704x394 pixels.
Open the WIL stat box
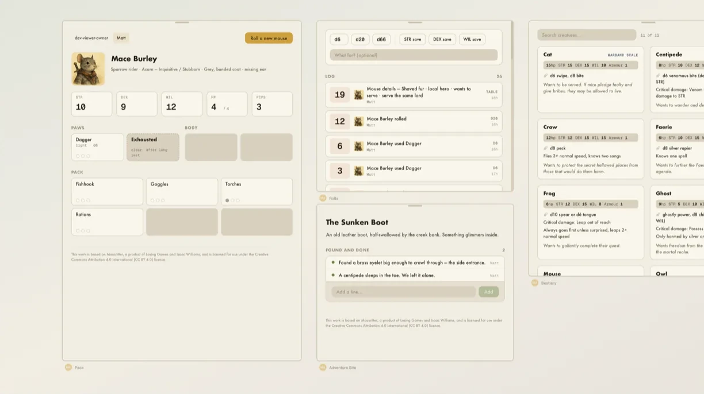tap(182, 104)
